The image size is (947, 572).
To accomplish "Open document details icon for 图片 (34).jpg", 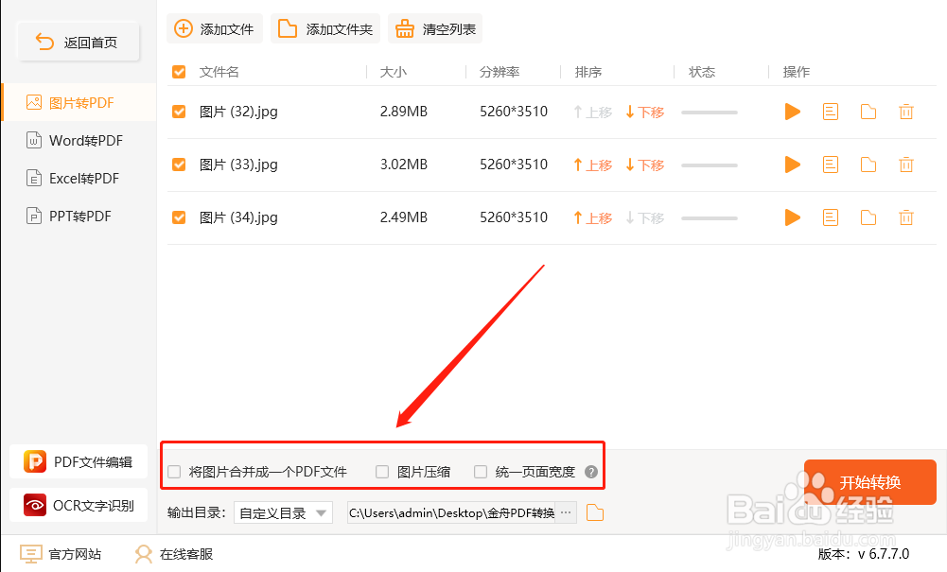I will (x=831, y=217).
